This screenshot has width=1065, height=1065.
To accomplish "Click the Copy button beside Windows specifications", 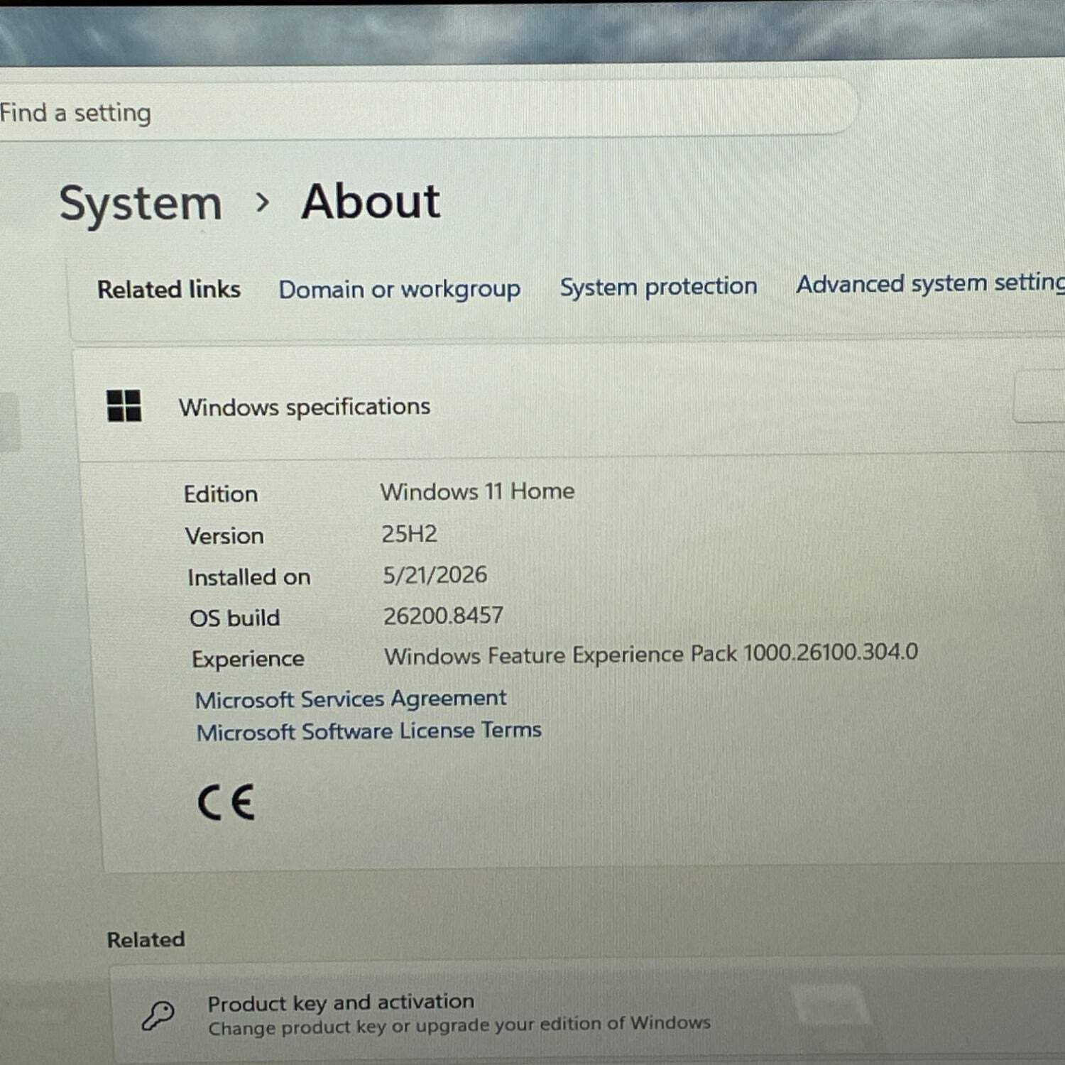I will [x=1040, y=397].
